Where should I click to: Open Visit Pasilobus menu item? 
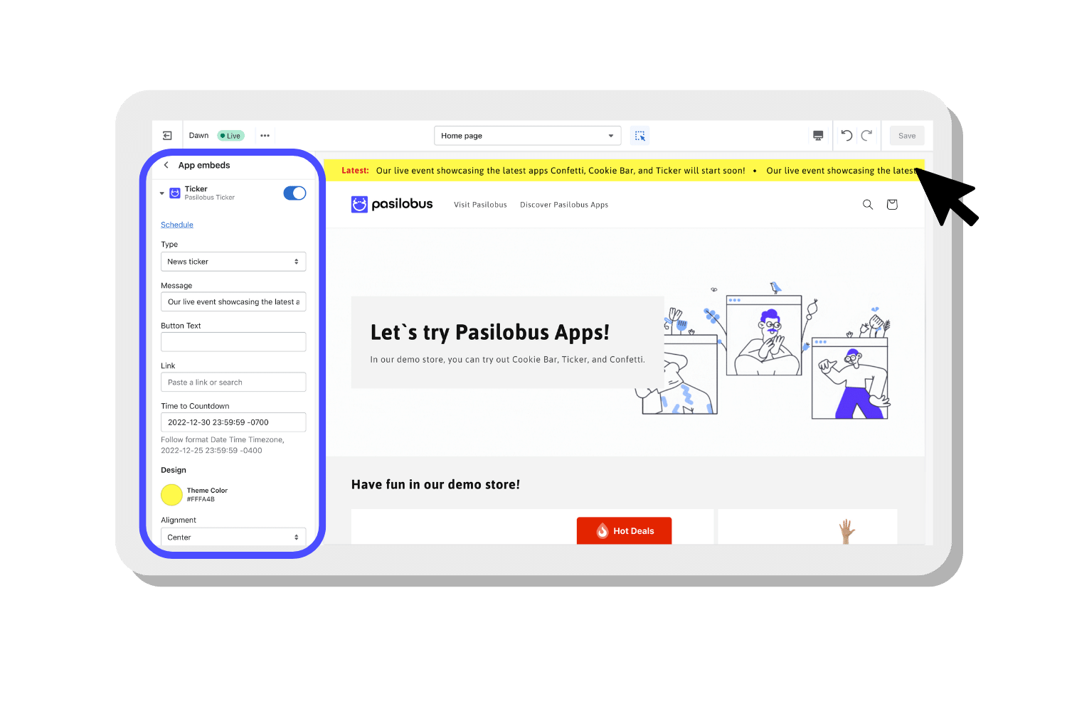pyautogui.click(x=480, y=205)
